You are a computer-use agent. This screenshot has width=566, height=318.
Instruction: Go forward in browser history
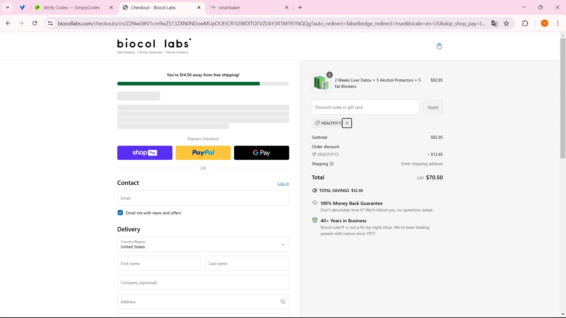coord(21,23)
